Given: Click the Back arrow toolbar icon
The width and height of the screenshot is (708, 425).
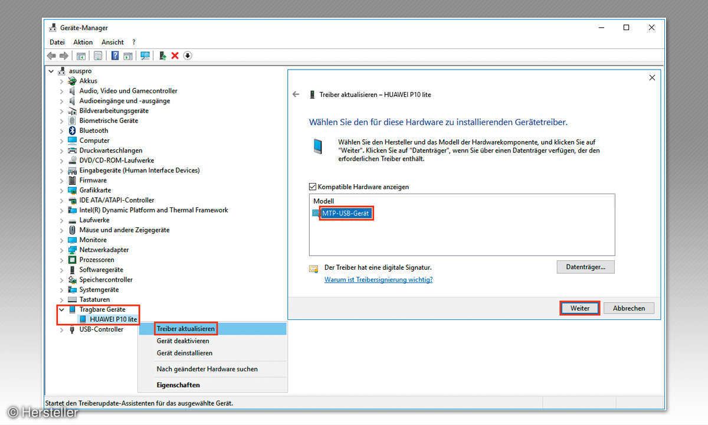Looking at the screenshot, I should (51, 55).
